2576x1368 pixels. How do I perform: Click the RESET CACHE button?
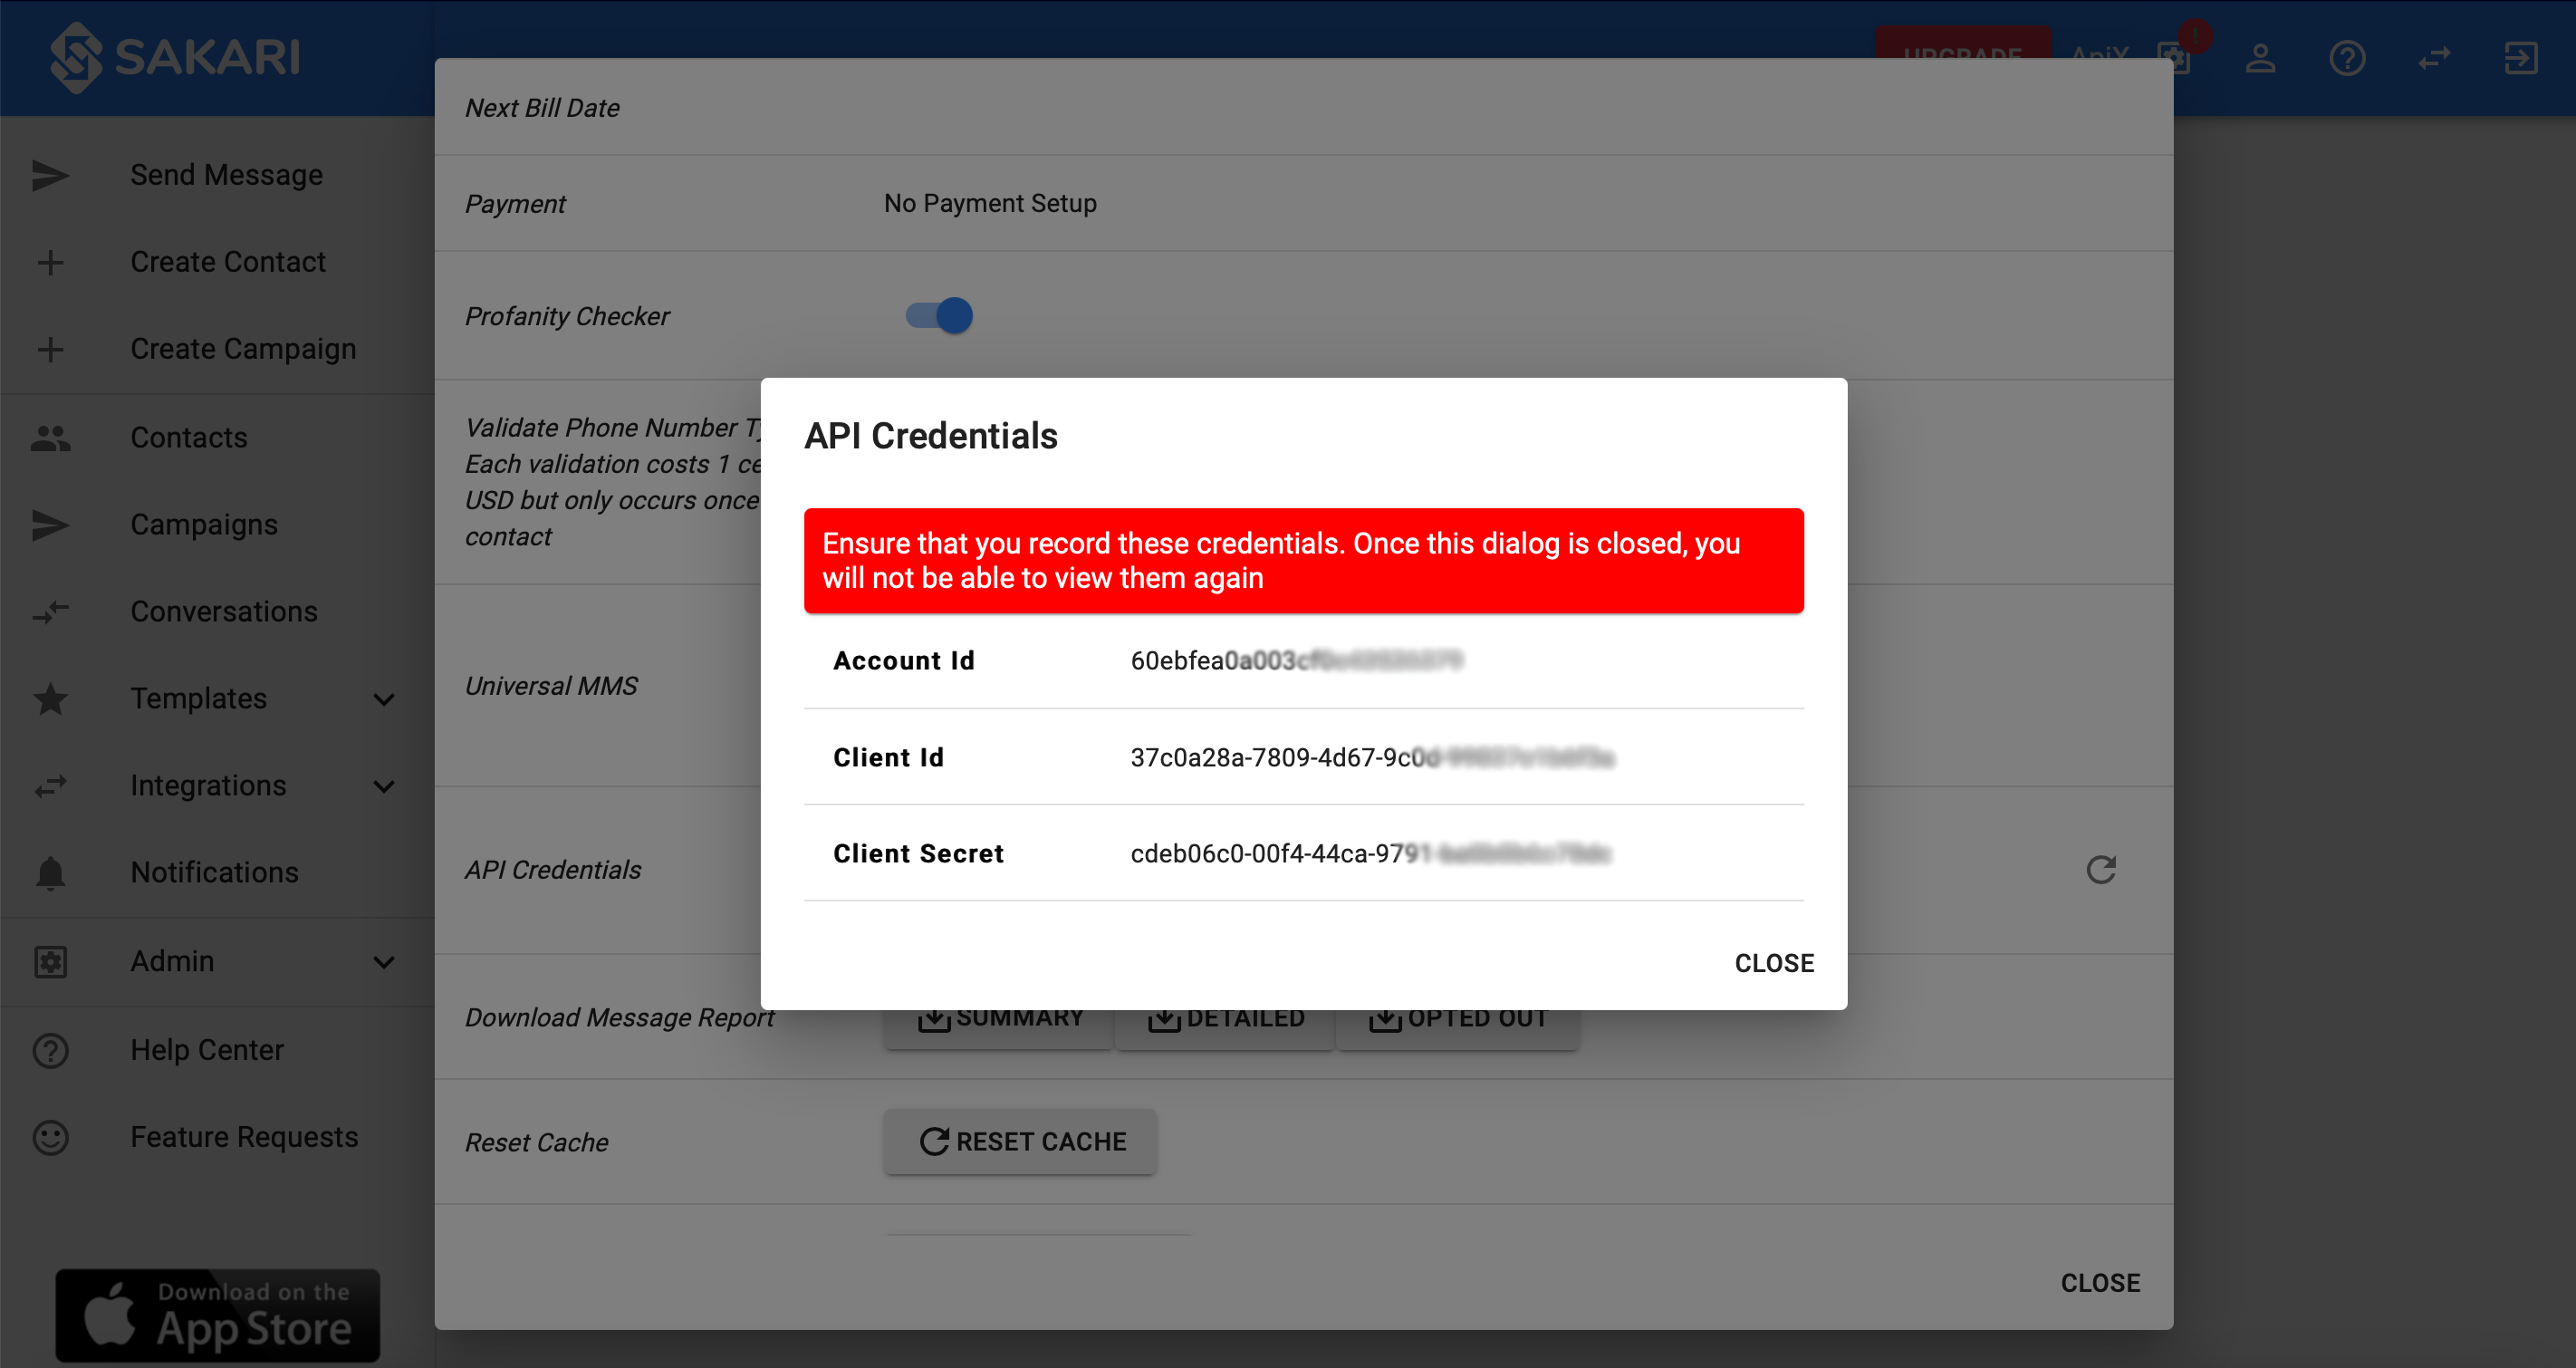point(1019,1142)
